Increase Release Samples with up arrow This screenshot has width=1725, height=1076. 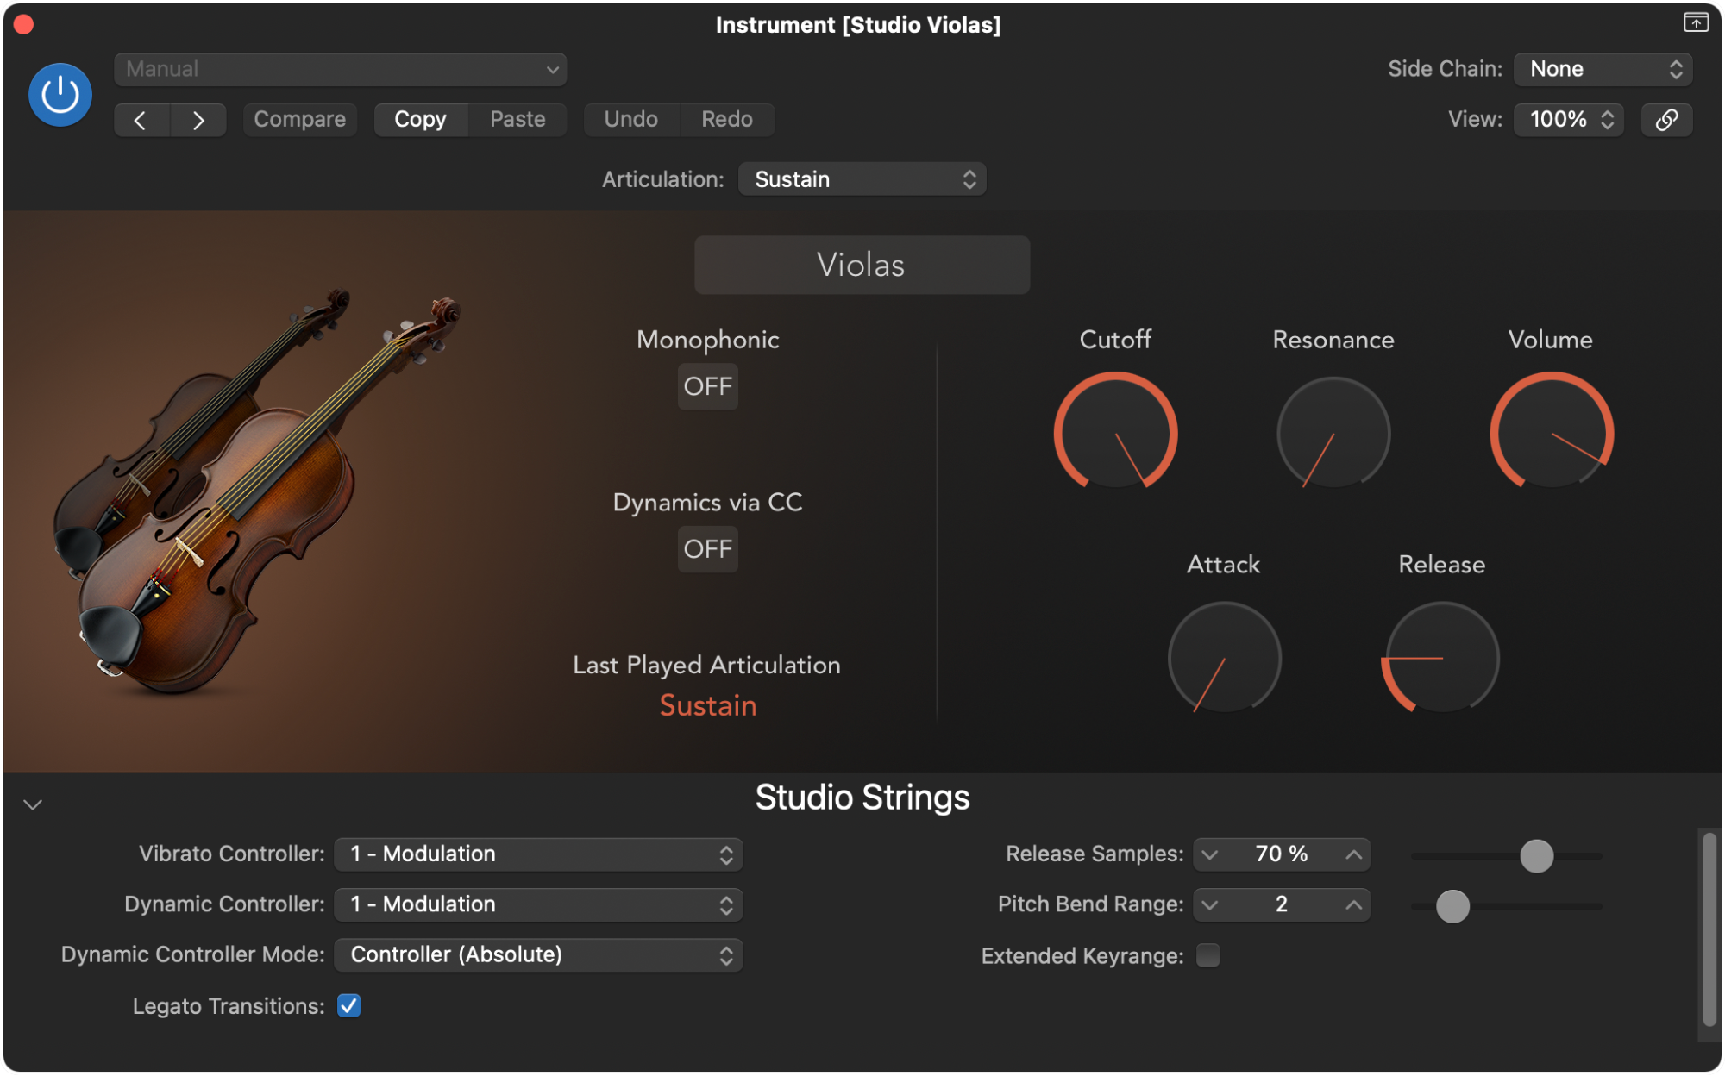click(1354, 854)
